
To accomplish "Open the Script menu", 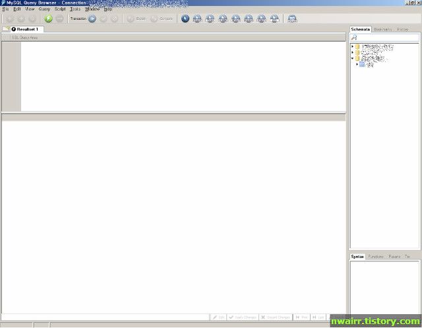I will coord(60,9).
